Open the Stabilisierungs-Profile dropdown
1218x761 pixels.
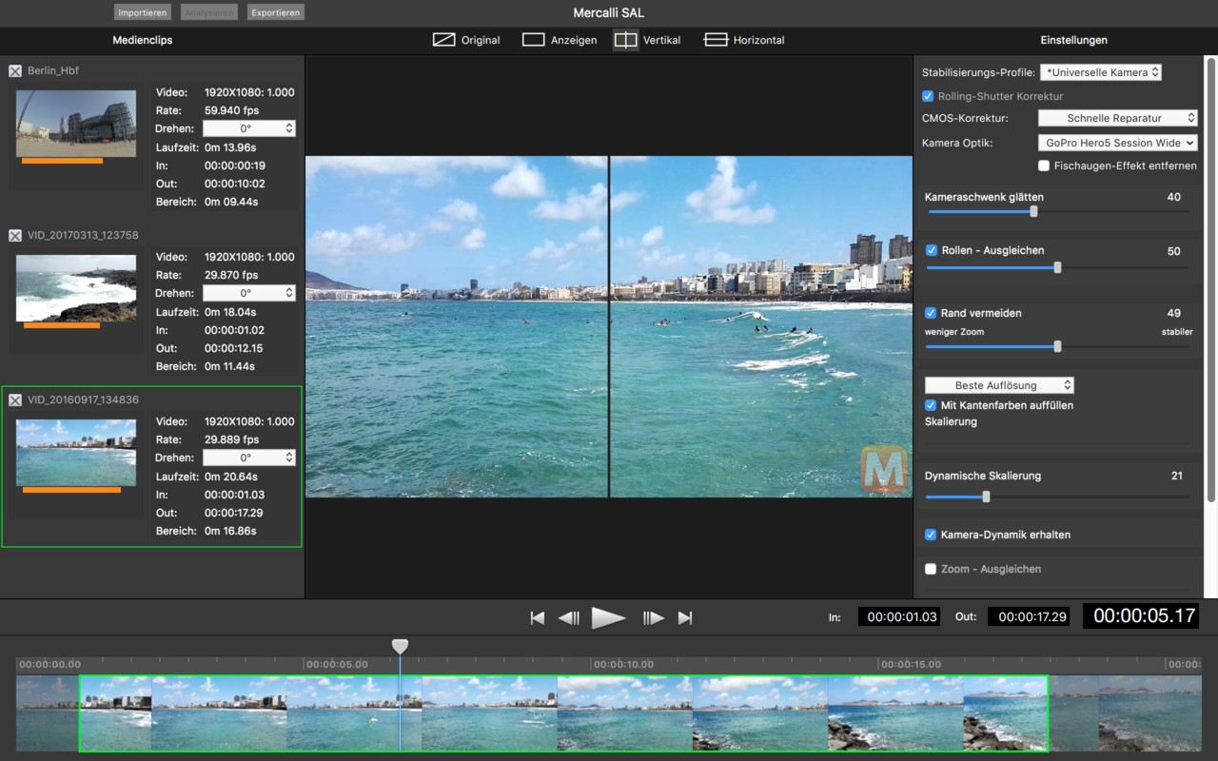click(1100, 72)
